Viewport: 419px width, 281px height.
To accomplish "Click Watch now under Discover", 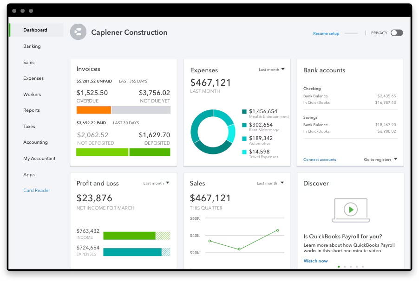I will 315,261.
